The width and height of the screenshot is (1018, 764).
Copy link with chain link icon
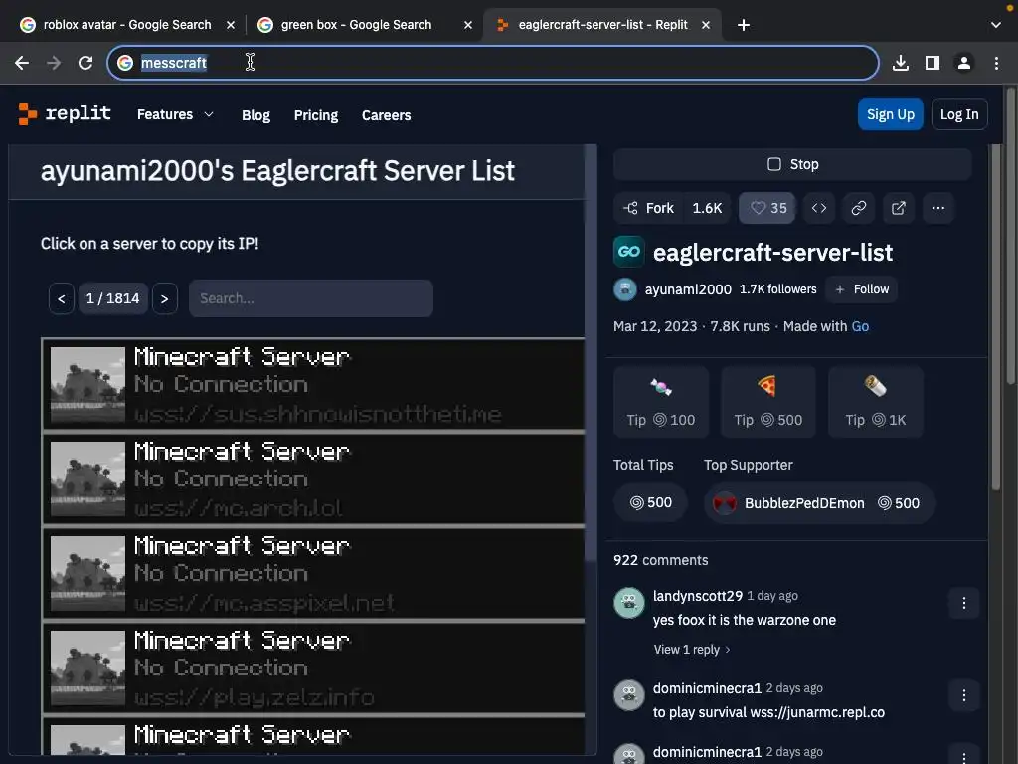pos(859,208)
